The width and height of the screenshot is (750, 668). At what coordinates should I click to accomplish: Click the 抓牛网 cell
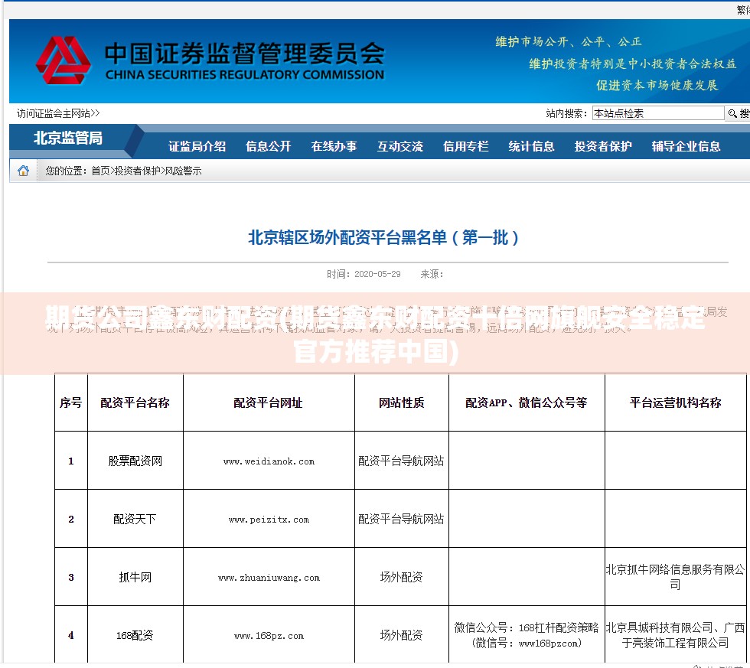(x=135, y=577)
